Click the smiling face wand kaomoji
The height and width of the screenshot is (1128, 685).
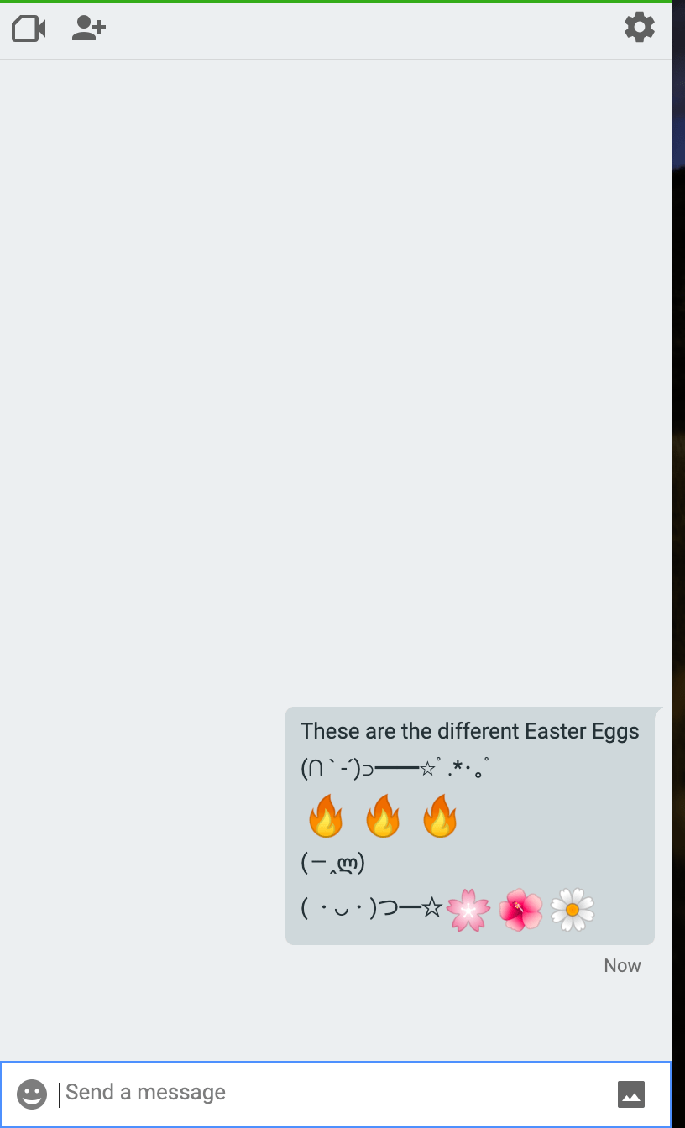point(371,908)
